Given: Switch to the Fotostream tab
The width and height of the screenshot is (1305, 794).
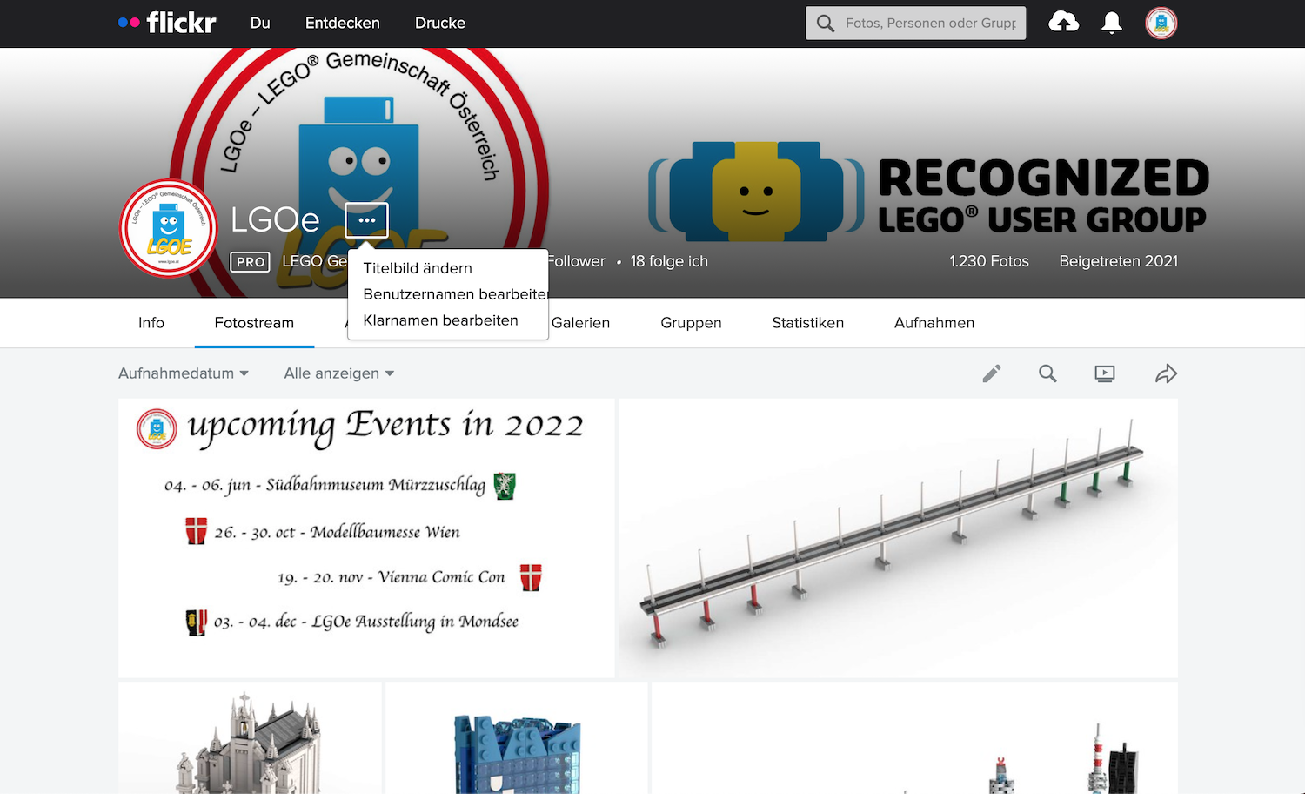Looking at the screenshot, I should (x=254, y=323).
